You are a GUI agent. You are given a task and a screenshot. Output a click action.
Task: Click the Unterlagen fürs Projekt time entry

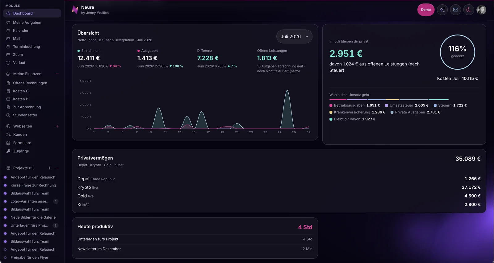click(x=195, y=239)
